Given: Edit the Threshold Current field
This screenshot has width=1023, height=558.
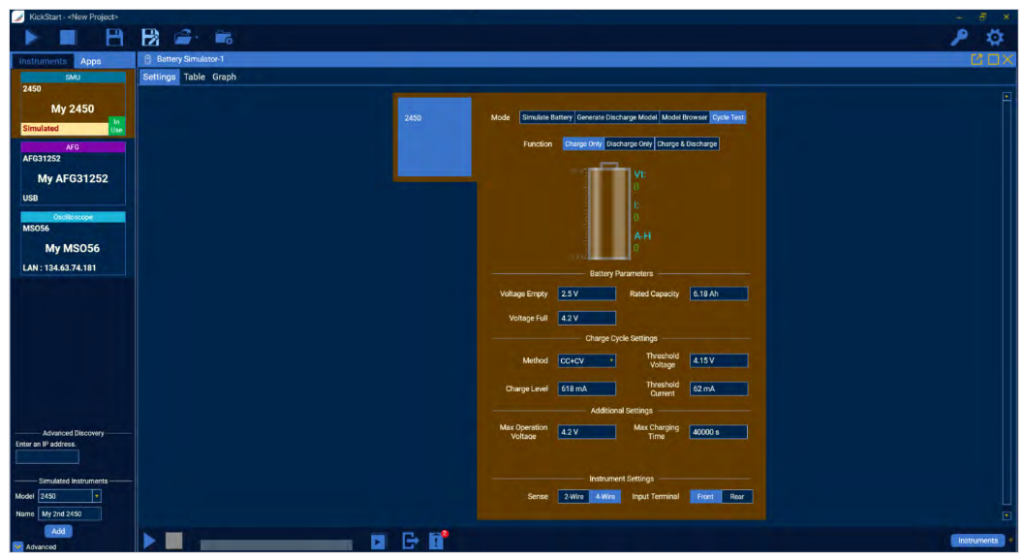Looking at the screenshot, I should click(x=718, y=389).
